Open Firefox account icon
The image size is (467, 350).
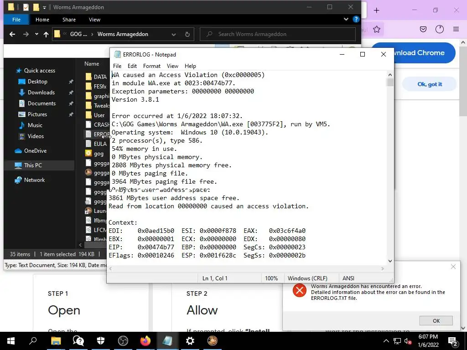(x=439, y=29)
